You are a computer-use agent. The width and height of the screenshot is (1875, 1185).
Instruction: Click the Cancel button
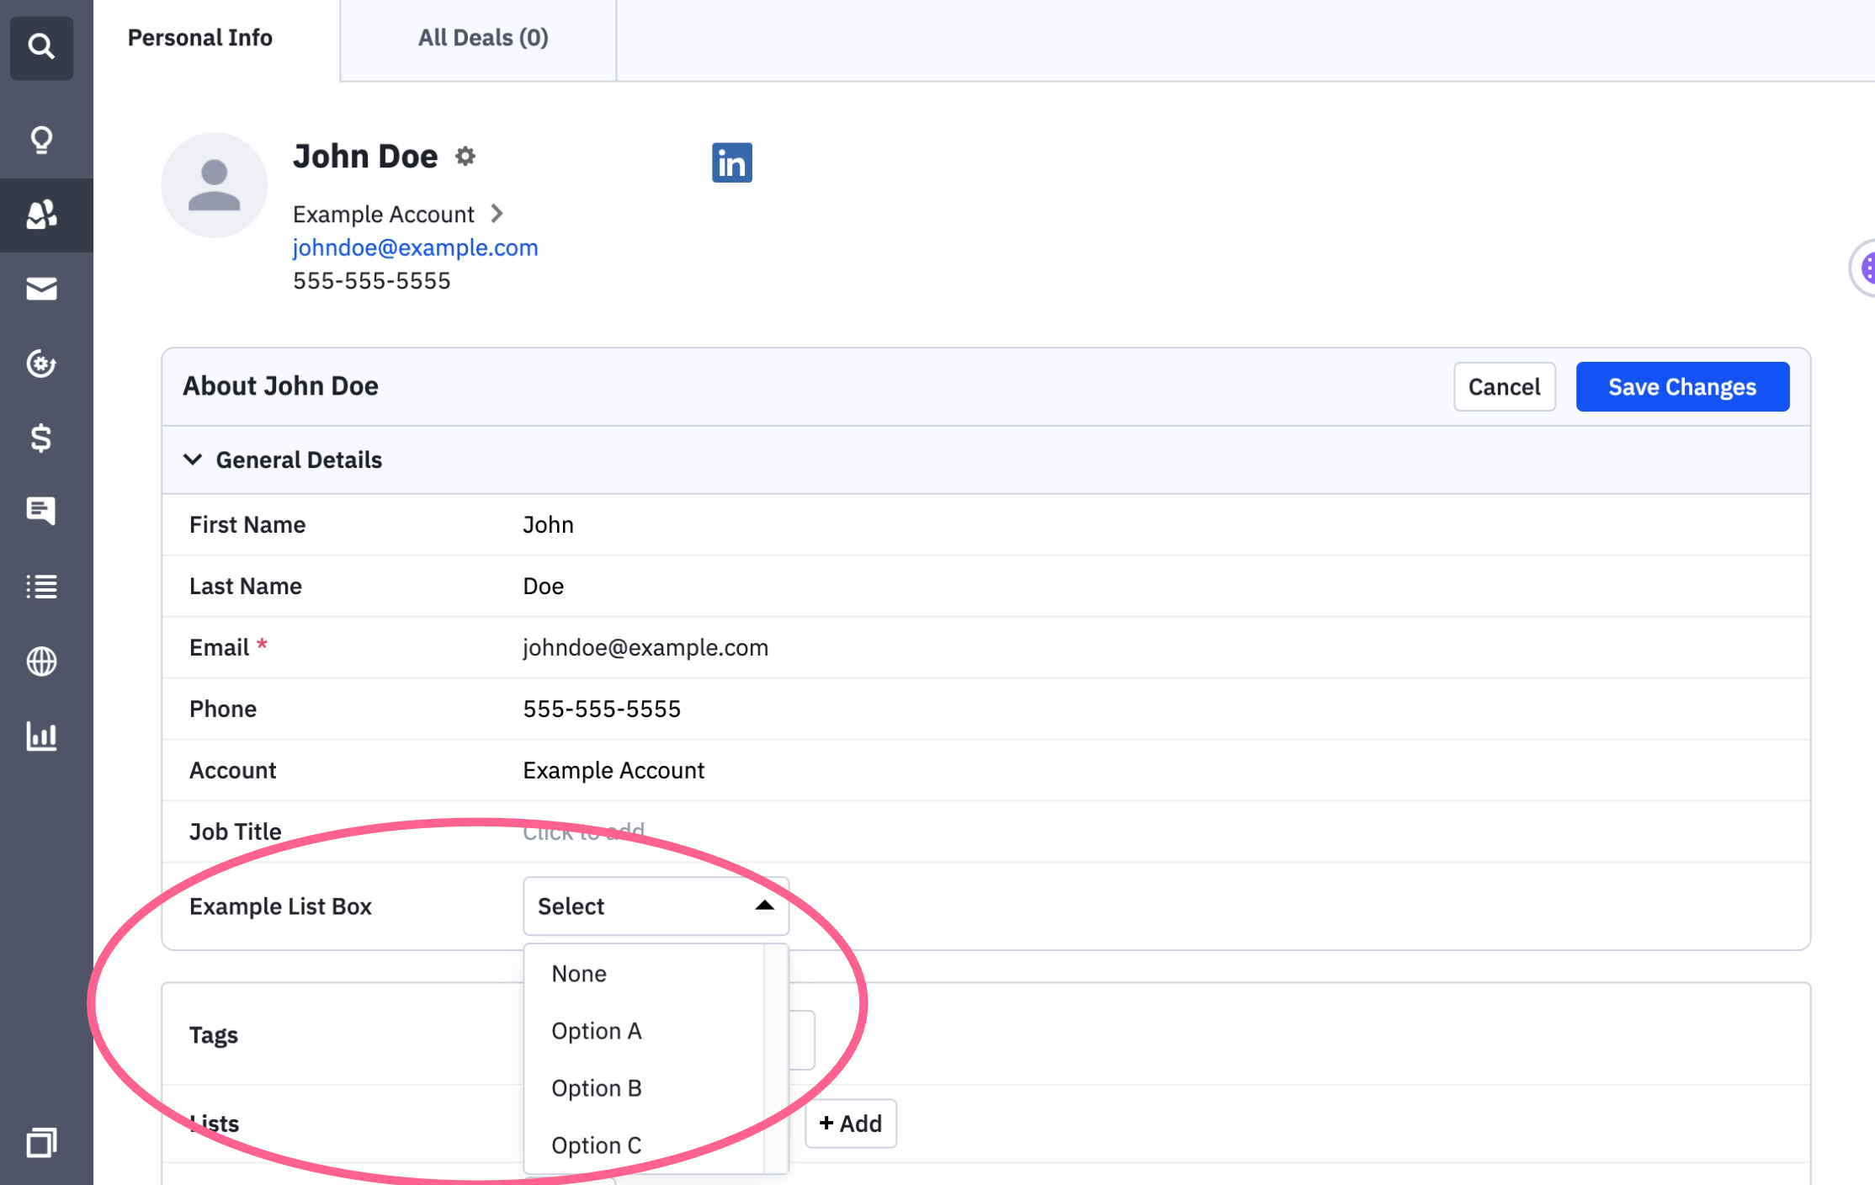click(x=1504, y=387)
